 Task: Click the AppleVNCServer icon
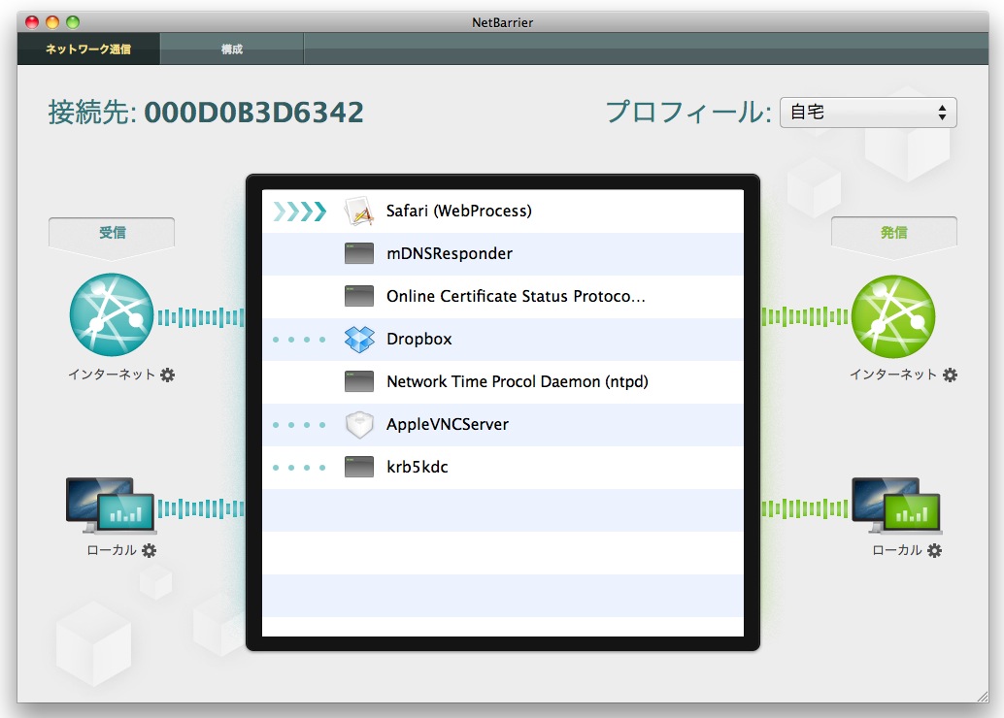tap(359, 424)
